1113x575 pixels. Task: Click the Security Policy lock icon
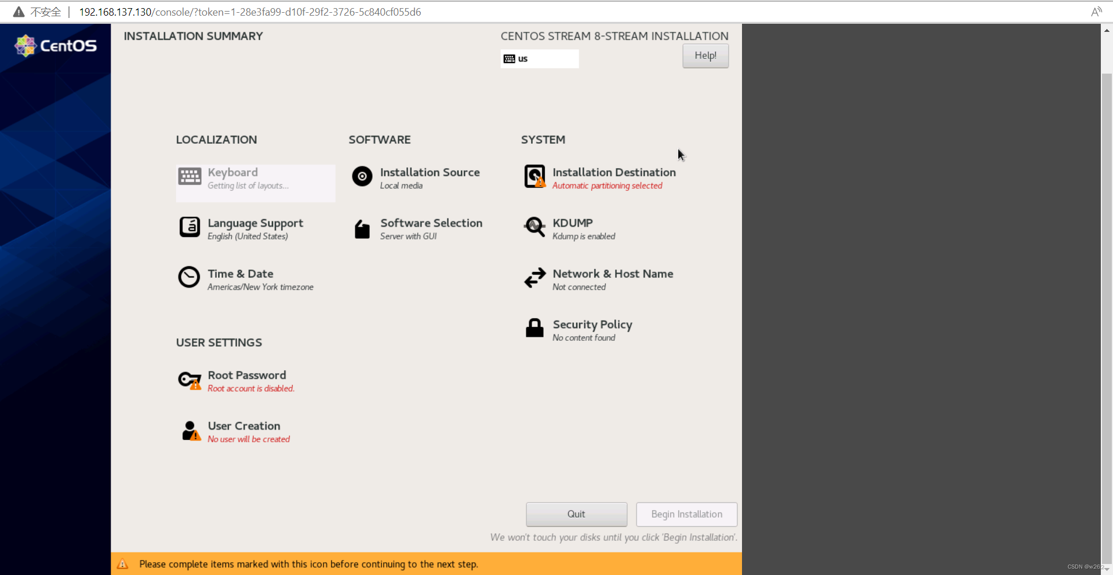[534, 327]
